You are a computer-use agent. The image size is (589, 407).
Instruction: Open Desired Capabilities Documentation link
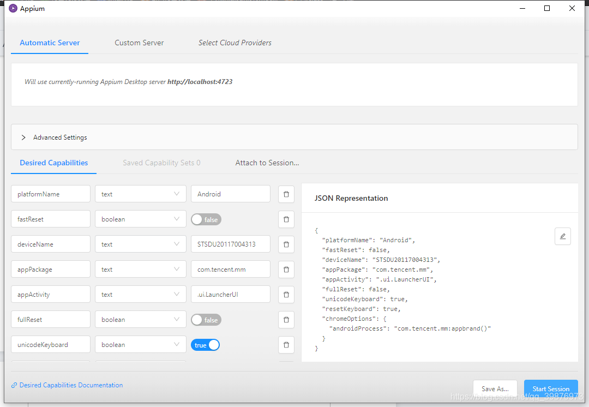67,385
